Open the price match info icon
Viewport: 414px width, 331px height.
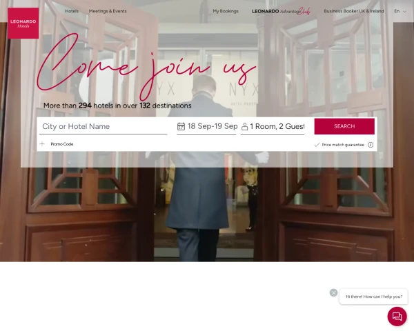[x=371, y=145]
